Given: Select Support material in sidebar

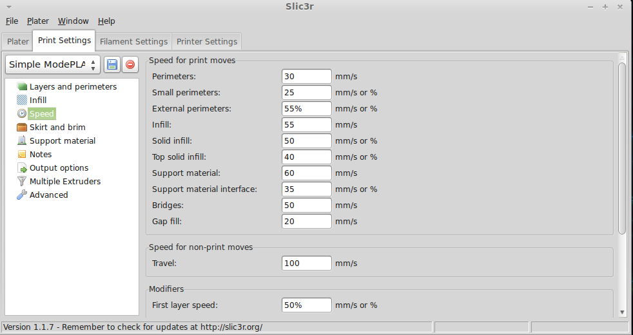Looking at the screenshot, I should (x=62, y=140).
